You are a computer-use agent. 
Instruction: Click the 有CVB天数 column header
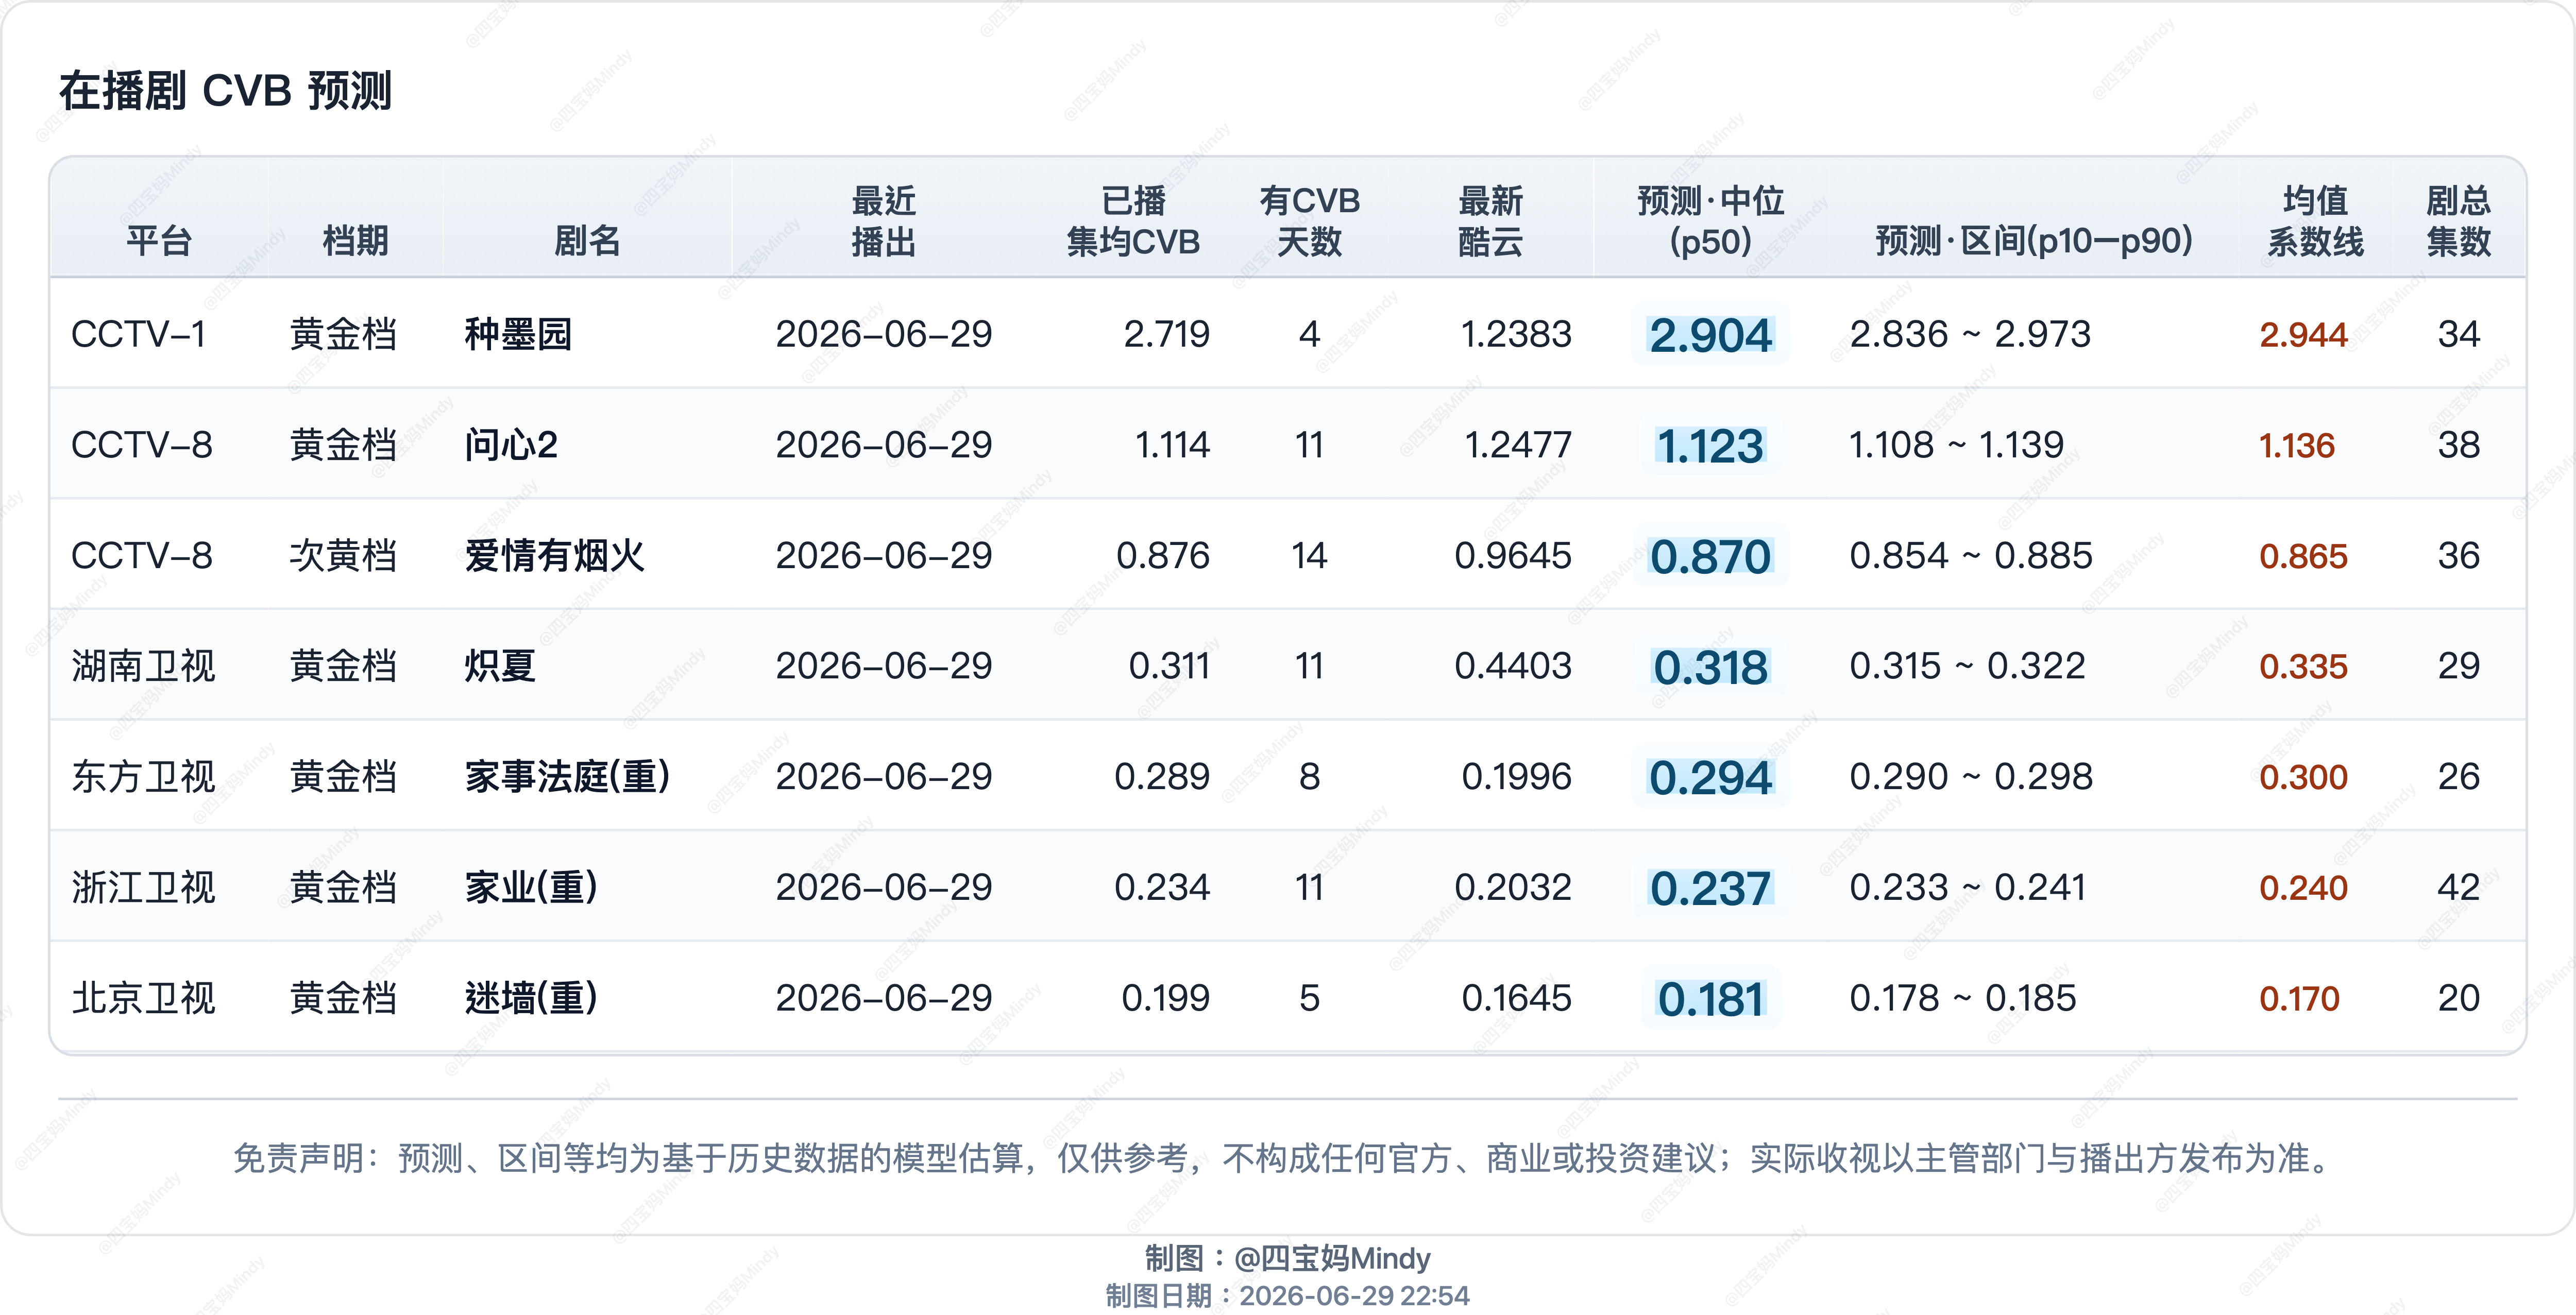coord(1309,221)
